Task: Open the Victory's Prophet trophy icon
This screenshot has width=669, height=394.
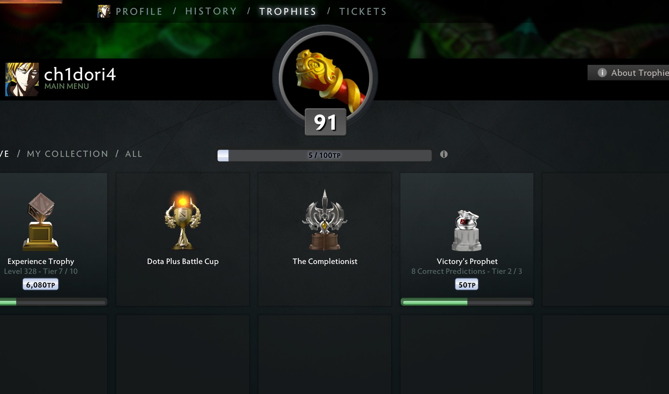Action: pos(467,230)
